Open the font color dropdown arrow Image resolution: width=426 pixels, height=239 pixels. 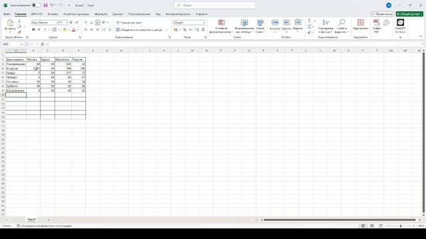[78, 29]
